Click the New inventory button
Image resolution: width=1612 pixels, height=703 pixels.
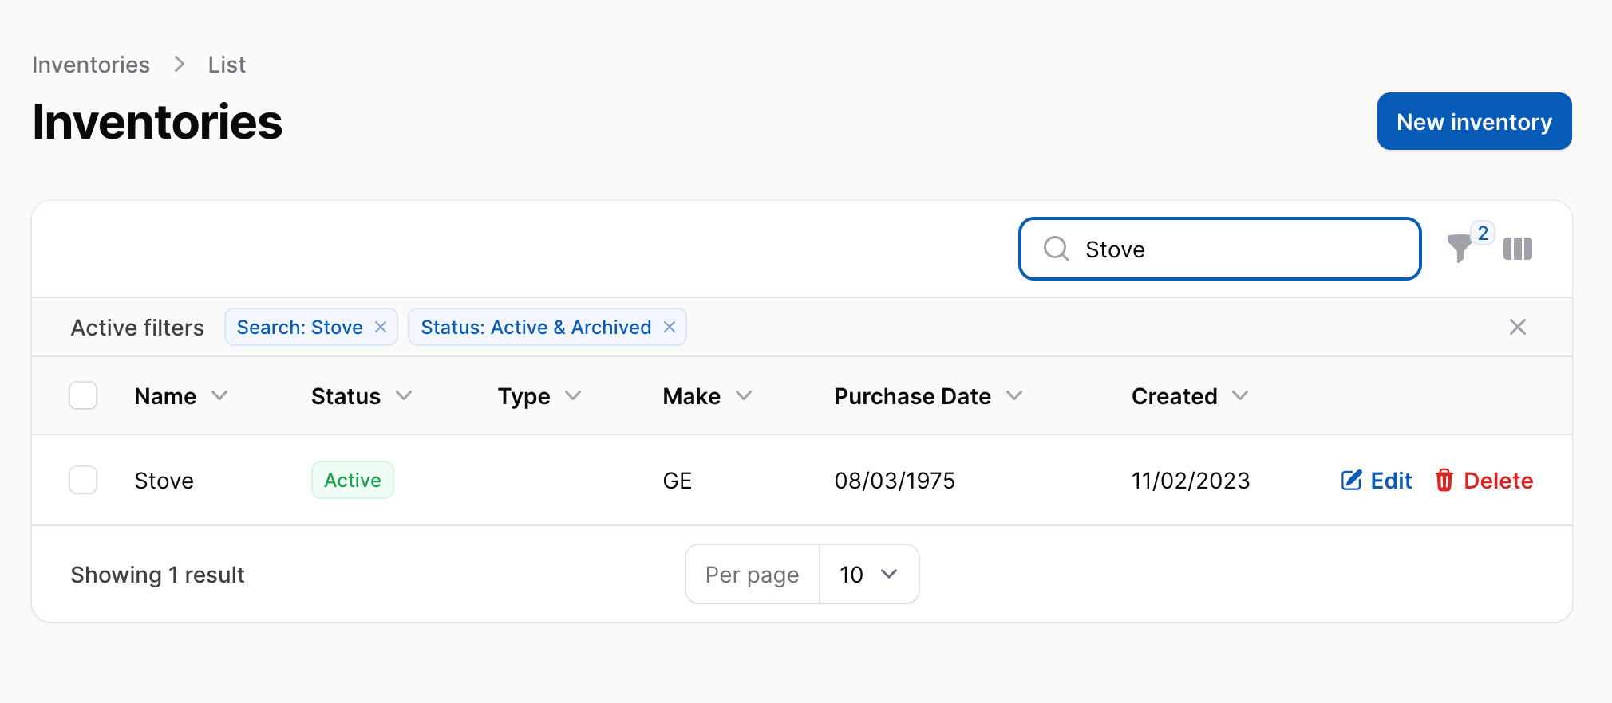click(x=1473, y=121)
